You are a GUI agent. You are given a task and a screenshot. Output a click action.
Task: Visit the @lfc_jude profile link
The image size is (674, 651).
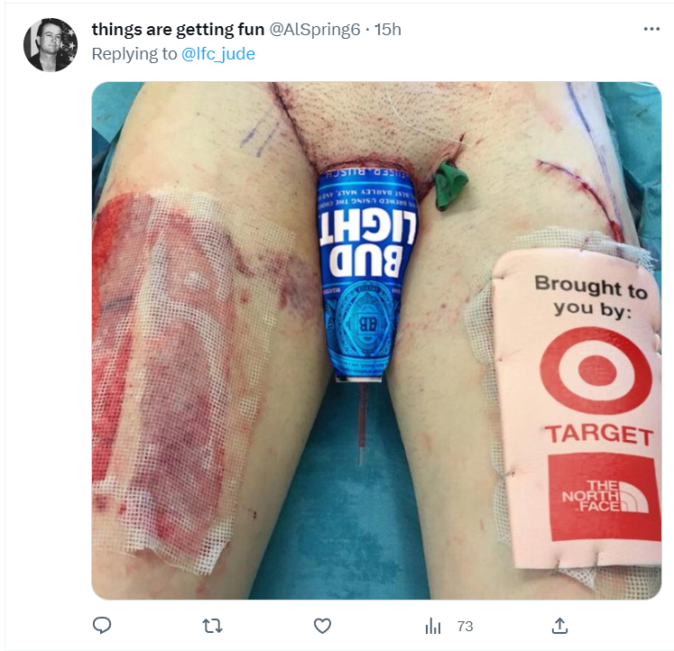[x=218, y=54]
